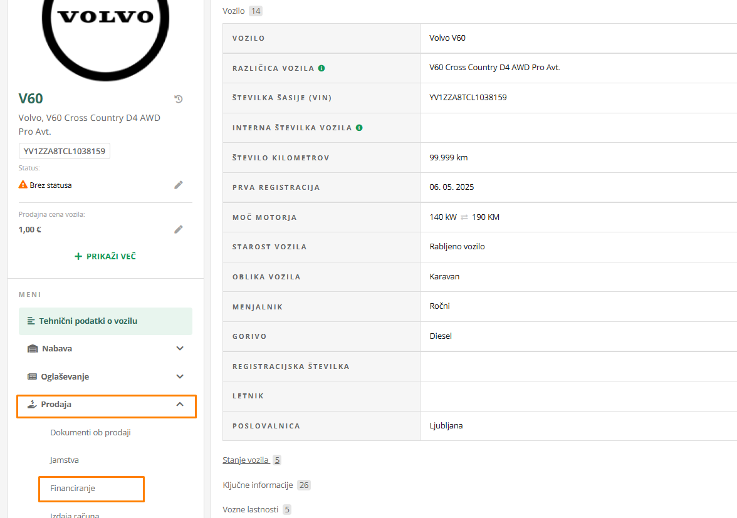This screenshot has width=737, height=518.
Task: Edit the Prodajna cena vozila price pencil
Action: [x=179, y=229]
